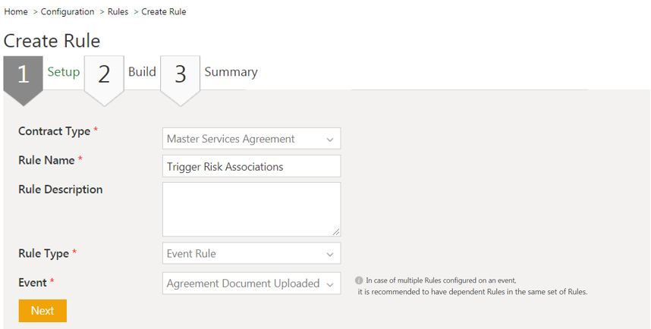Go back to Rules via breadcrumb
Viewport: 651px width, 329px height.
[x=118, y=11]
